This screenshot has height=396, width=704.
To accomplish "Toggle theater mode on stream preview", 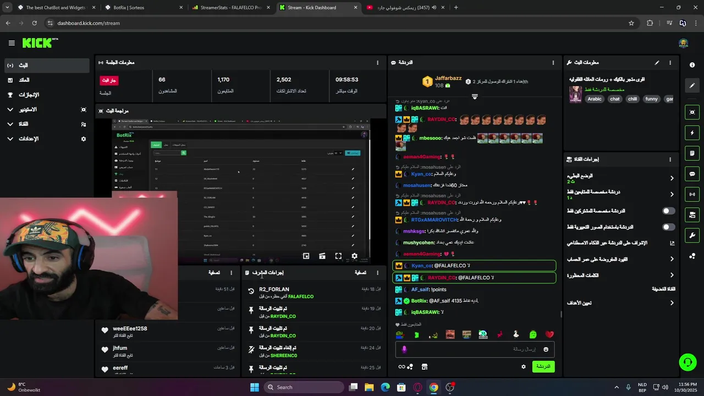I will tap(322, 256).
